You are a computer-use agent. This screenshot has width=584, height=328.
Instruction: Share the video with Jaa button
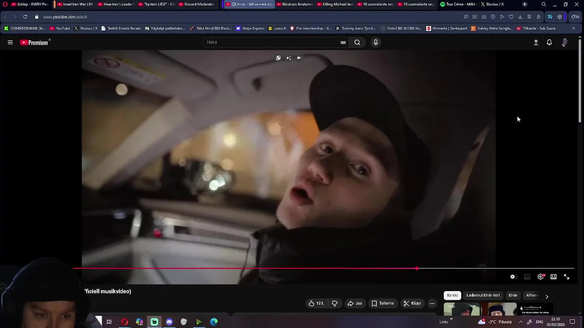click(355, 303)
